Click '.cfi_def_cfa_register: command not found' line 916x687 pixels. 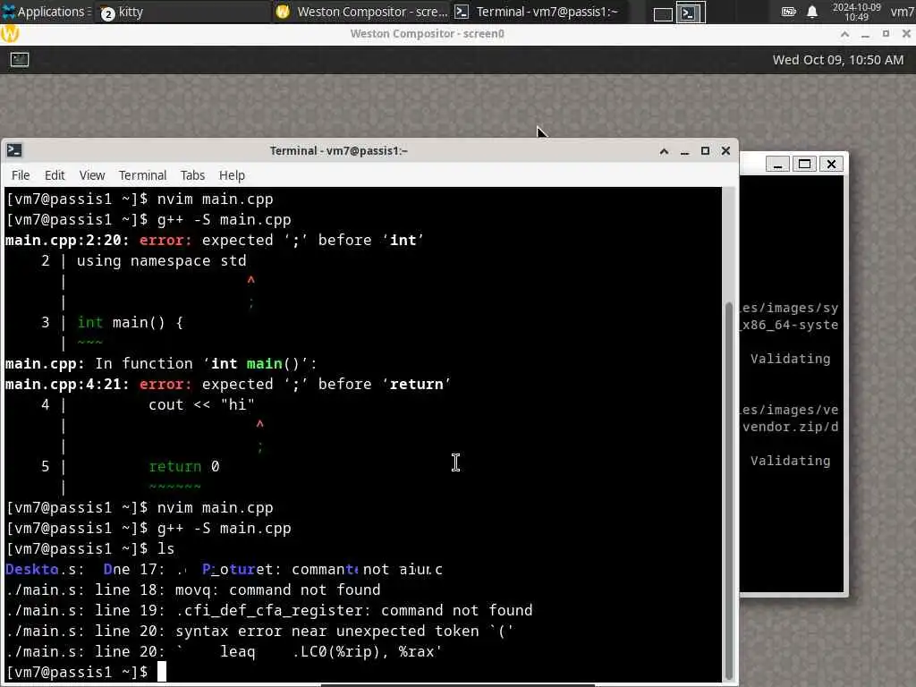269,610
